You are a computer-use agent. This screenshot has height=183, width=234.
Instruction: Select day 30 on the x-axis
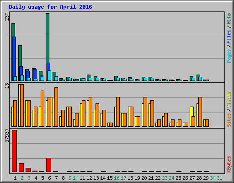coord(213,178)
